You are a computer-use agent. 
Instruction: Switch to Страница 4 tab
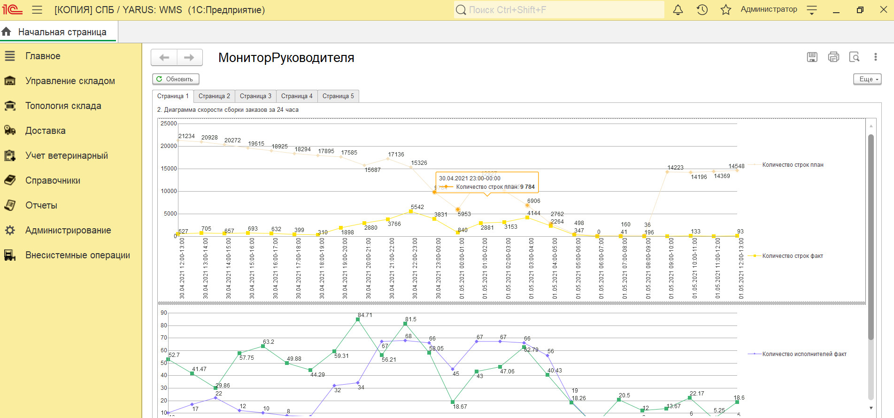coord(297,96)
